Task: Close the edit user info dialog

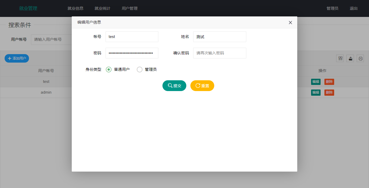Action: tap(290, 23)
